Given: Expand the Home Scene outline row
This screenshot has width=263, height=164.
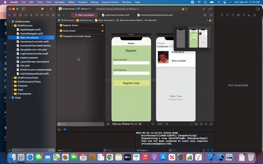Looking at the screenshot, I should pos(58,31).
